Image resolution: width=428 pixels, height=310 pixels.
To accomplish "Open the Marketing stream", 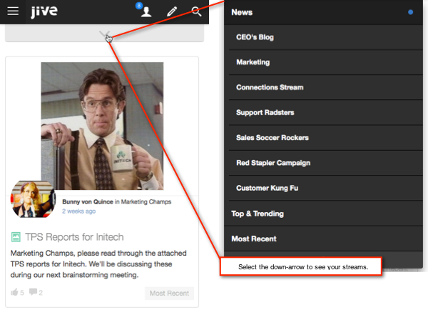I will (325, 62).
